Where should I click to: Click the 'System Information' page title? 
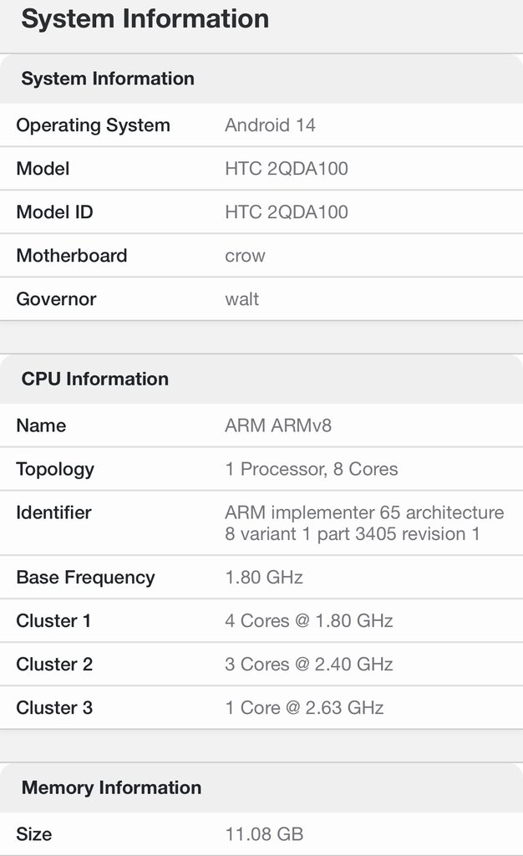click(145, 20)
